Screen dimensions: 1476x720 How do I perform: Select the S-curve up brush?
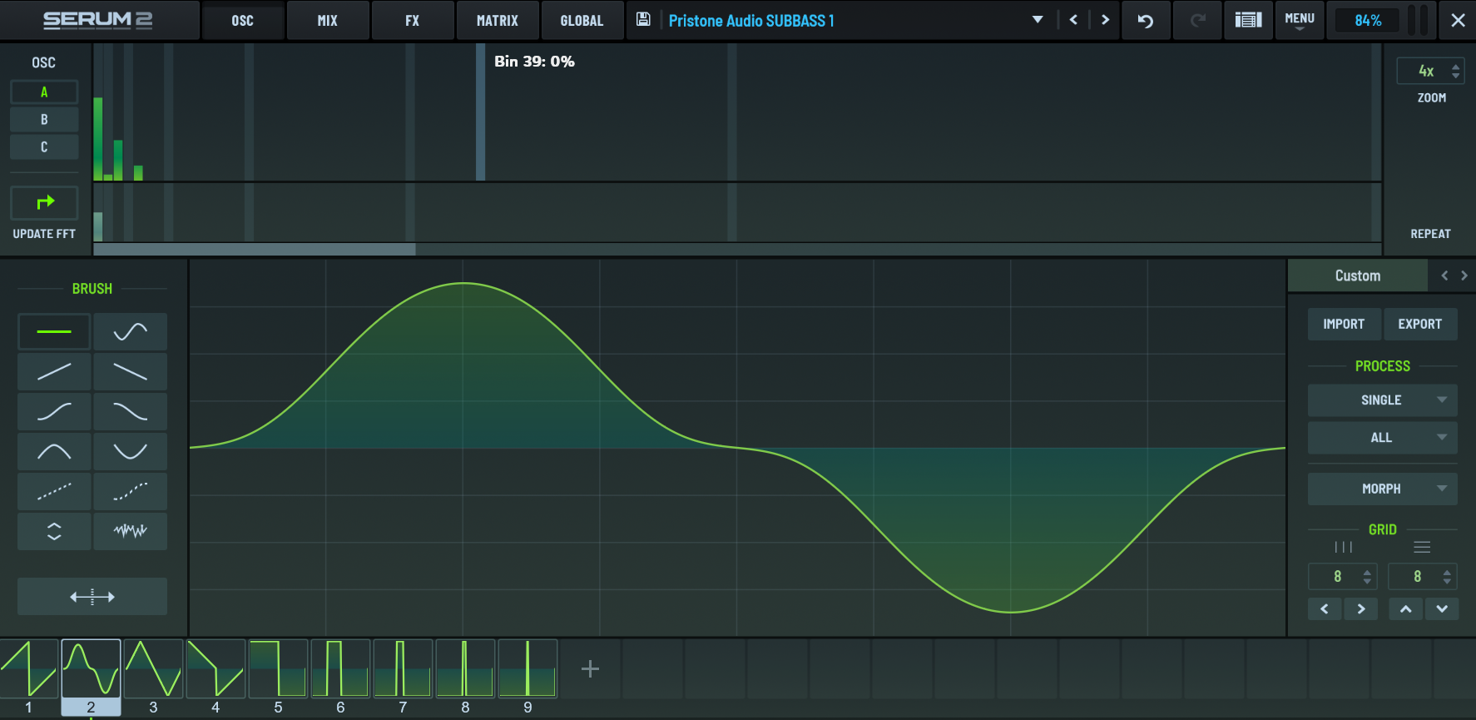[x=54, y=411]
